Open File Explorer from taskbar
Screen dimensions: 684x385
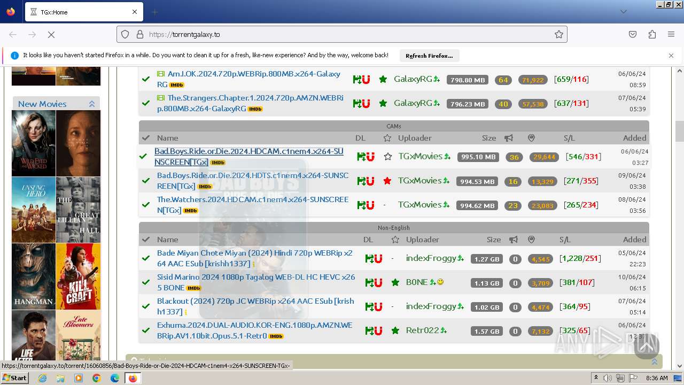pos(60,378)
